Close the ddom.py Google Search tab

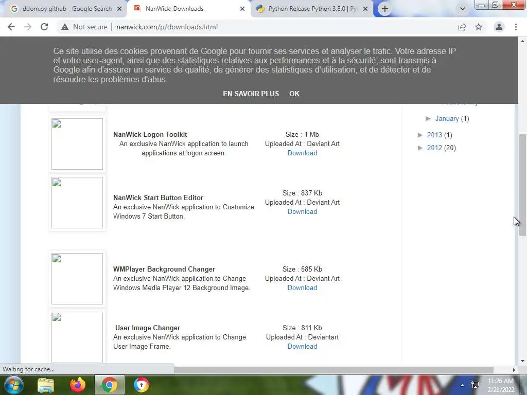click(x=119, y=9)
